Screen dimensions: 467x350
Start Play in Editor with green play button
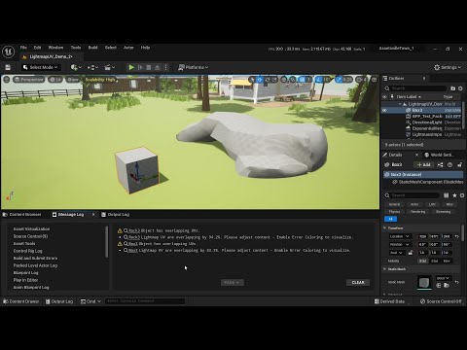coord(131,67)
